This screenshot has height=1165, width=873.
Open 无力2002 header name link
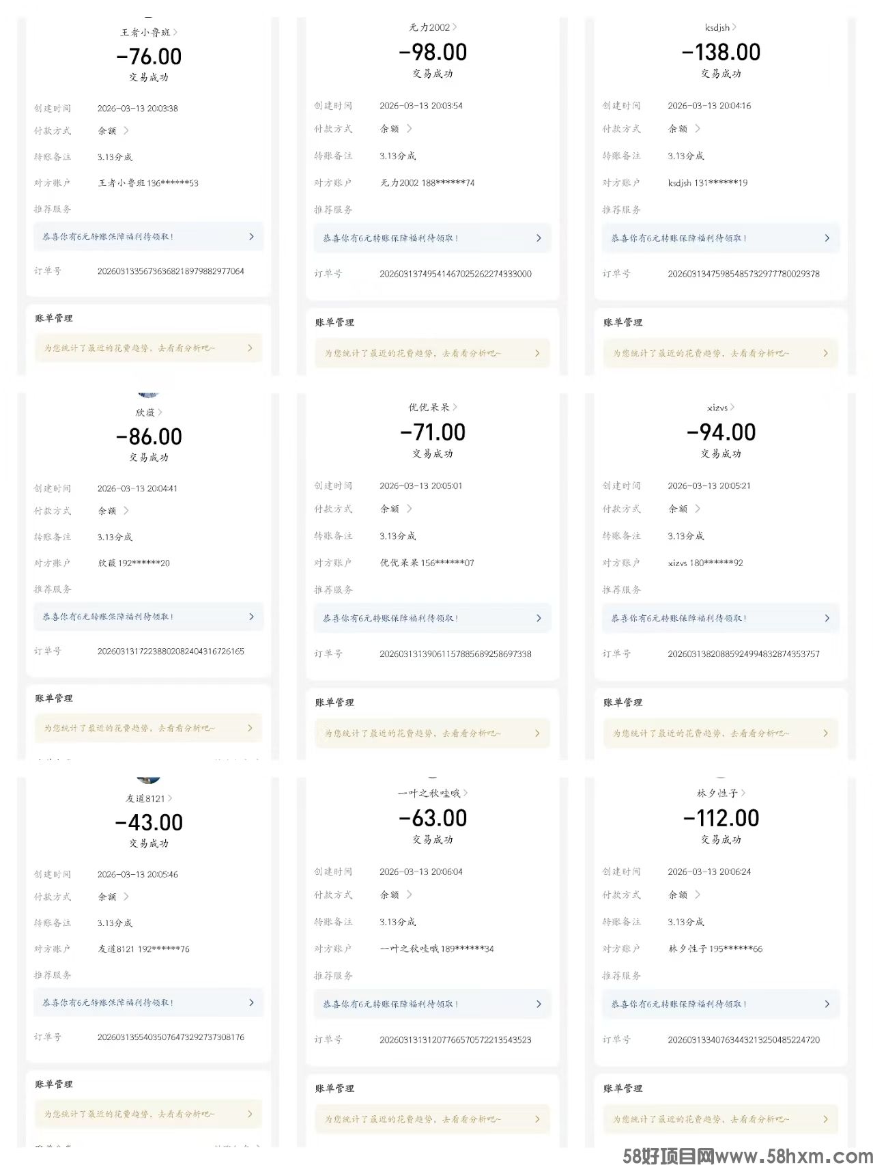[x=429, y=27]
